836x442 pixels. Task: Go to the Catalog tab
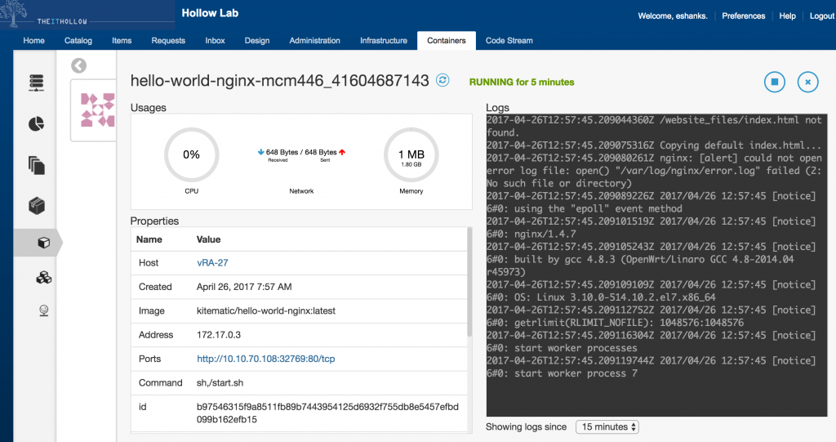pos(78,40)
